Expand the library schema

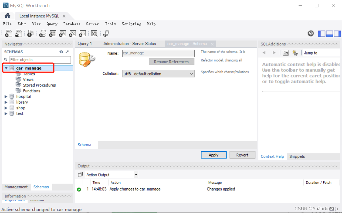[x=6, y=102]
